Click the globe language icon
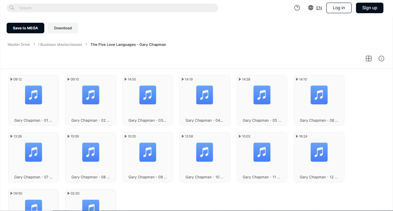The width and height of the screenshot is (393, 211). point(311,8)
